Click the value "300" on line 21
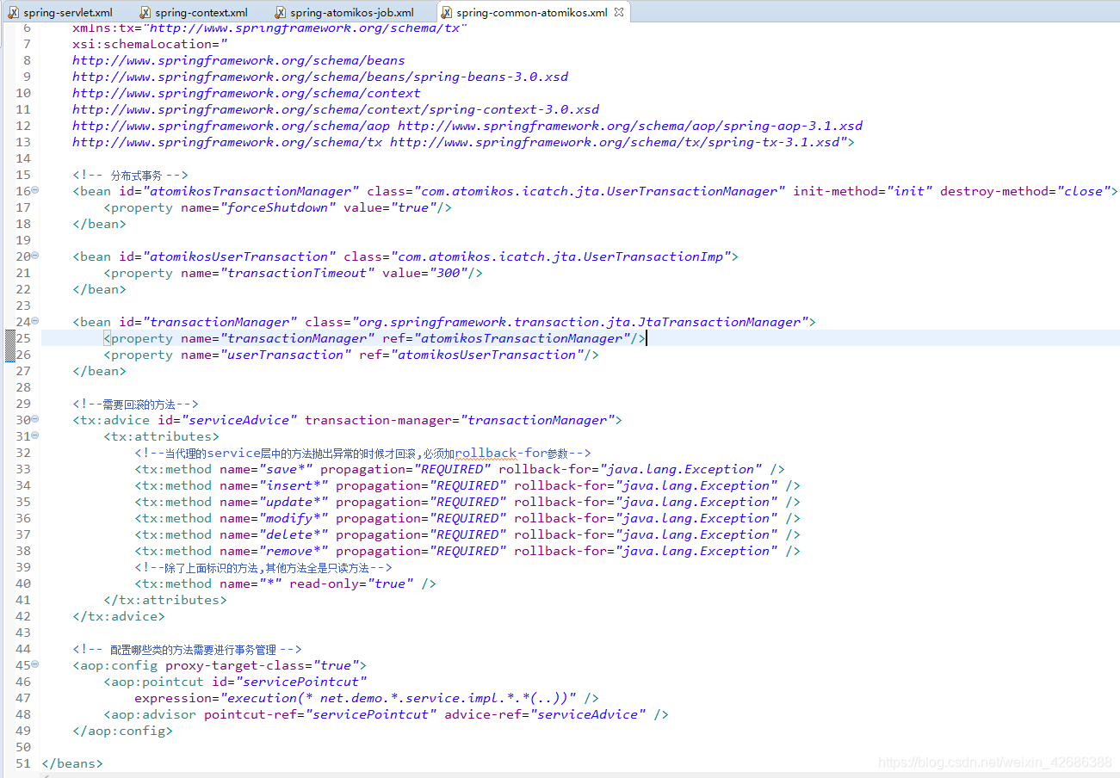 (x=449, y=273)
